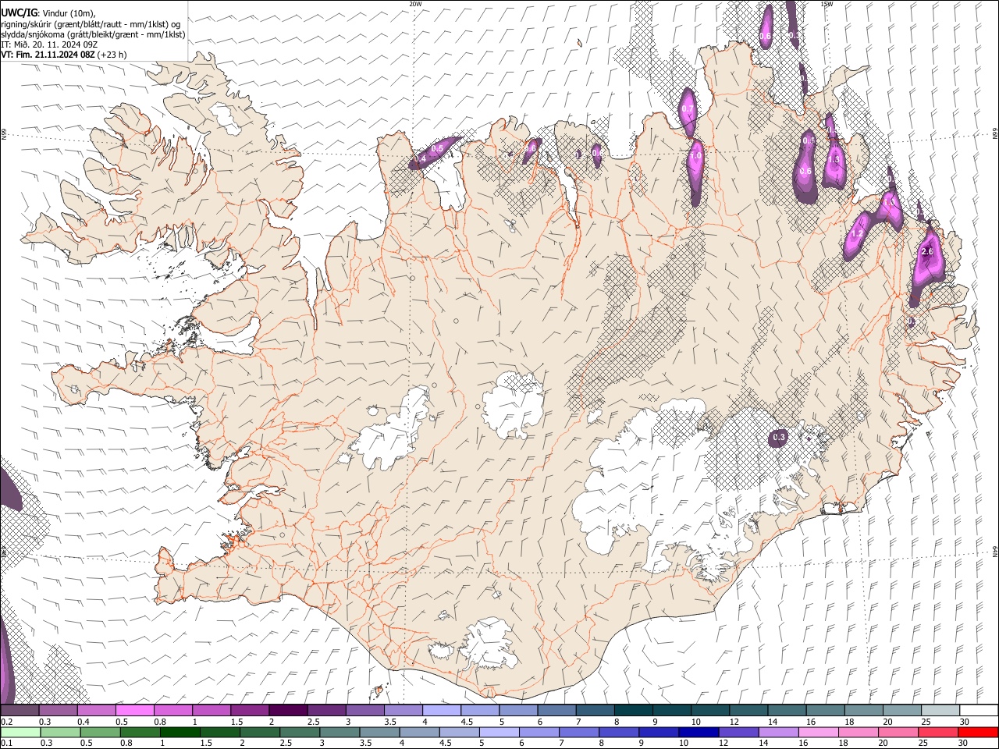Click the '15W' longitude label
This screenshot has height=749, width=999.
827,4
